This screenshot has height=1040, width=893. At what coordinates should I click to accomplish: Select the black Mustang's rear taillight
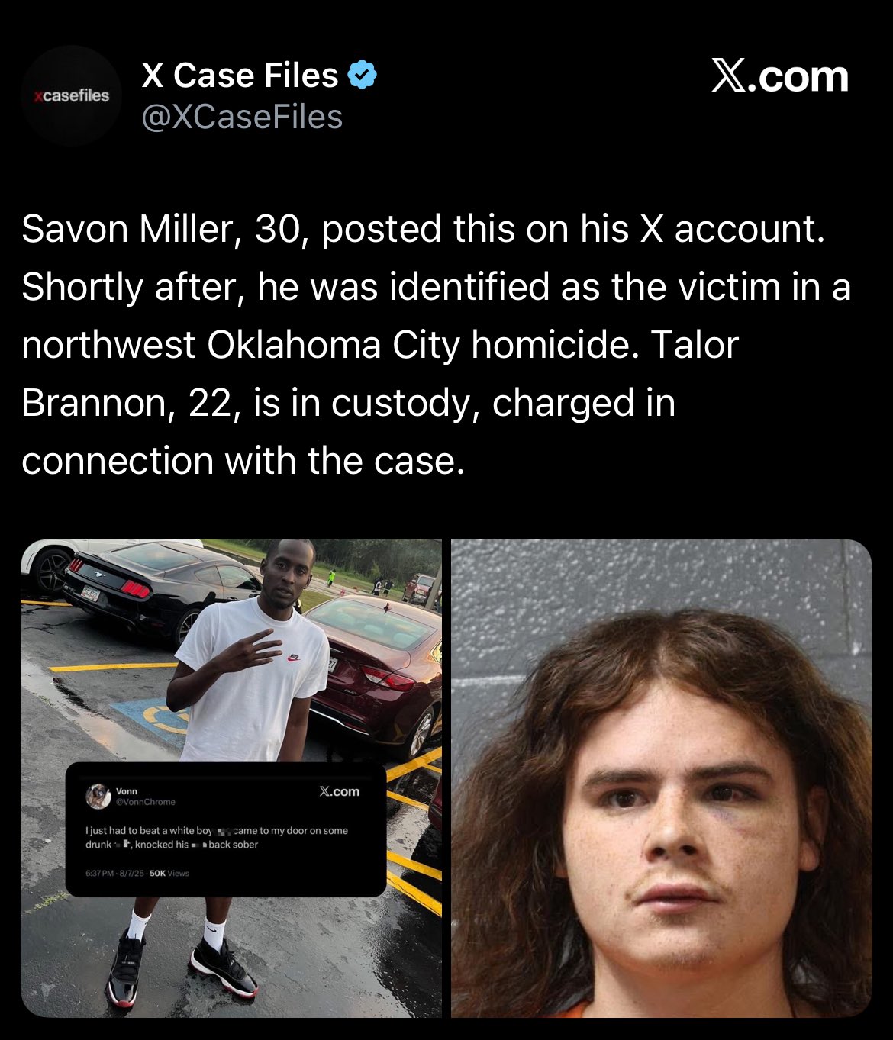(137, 588)
